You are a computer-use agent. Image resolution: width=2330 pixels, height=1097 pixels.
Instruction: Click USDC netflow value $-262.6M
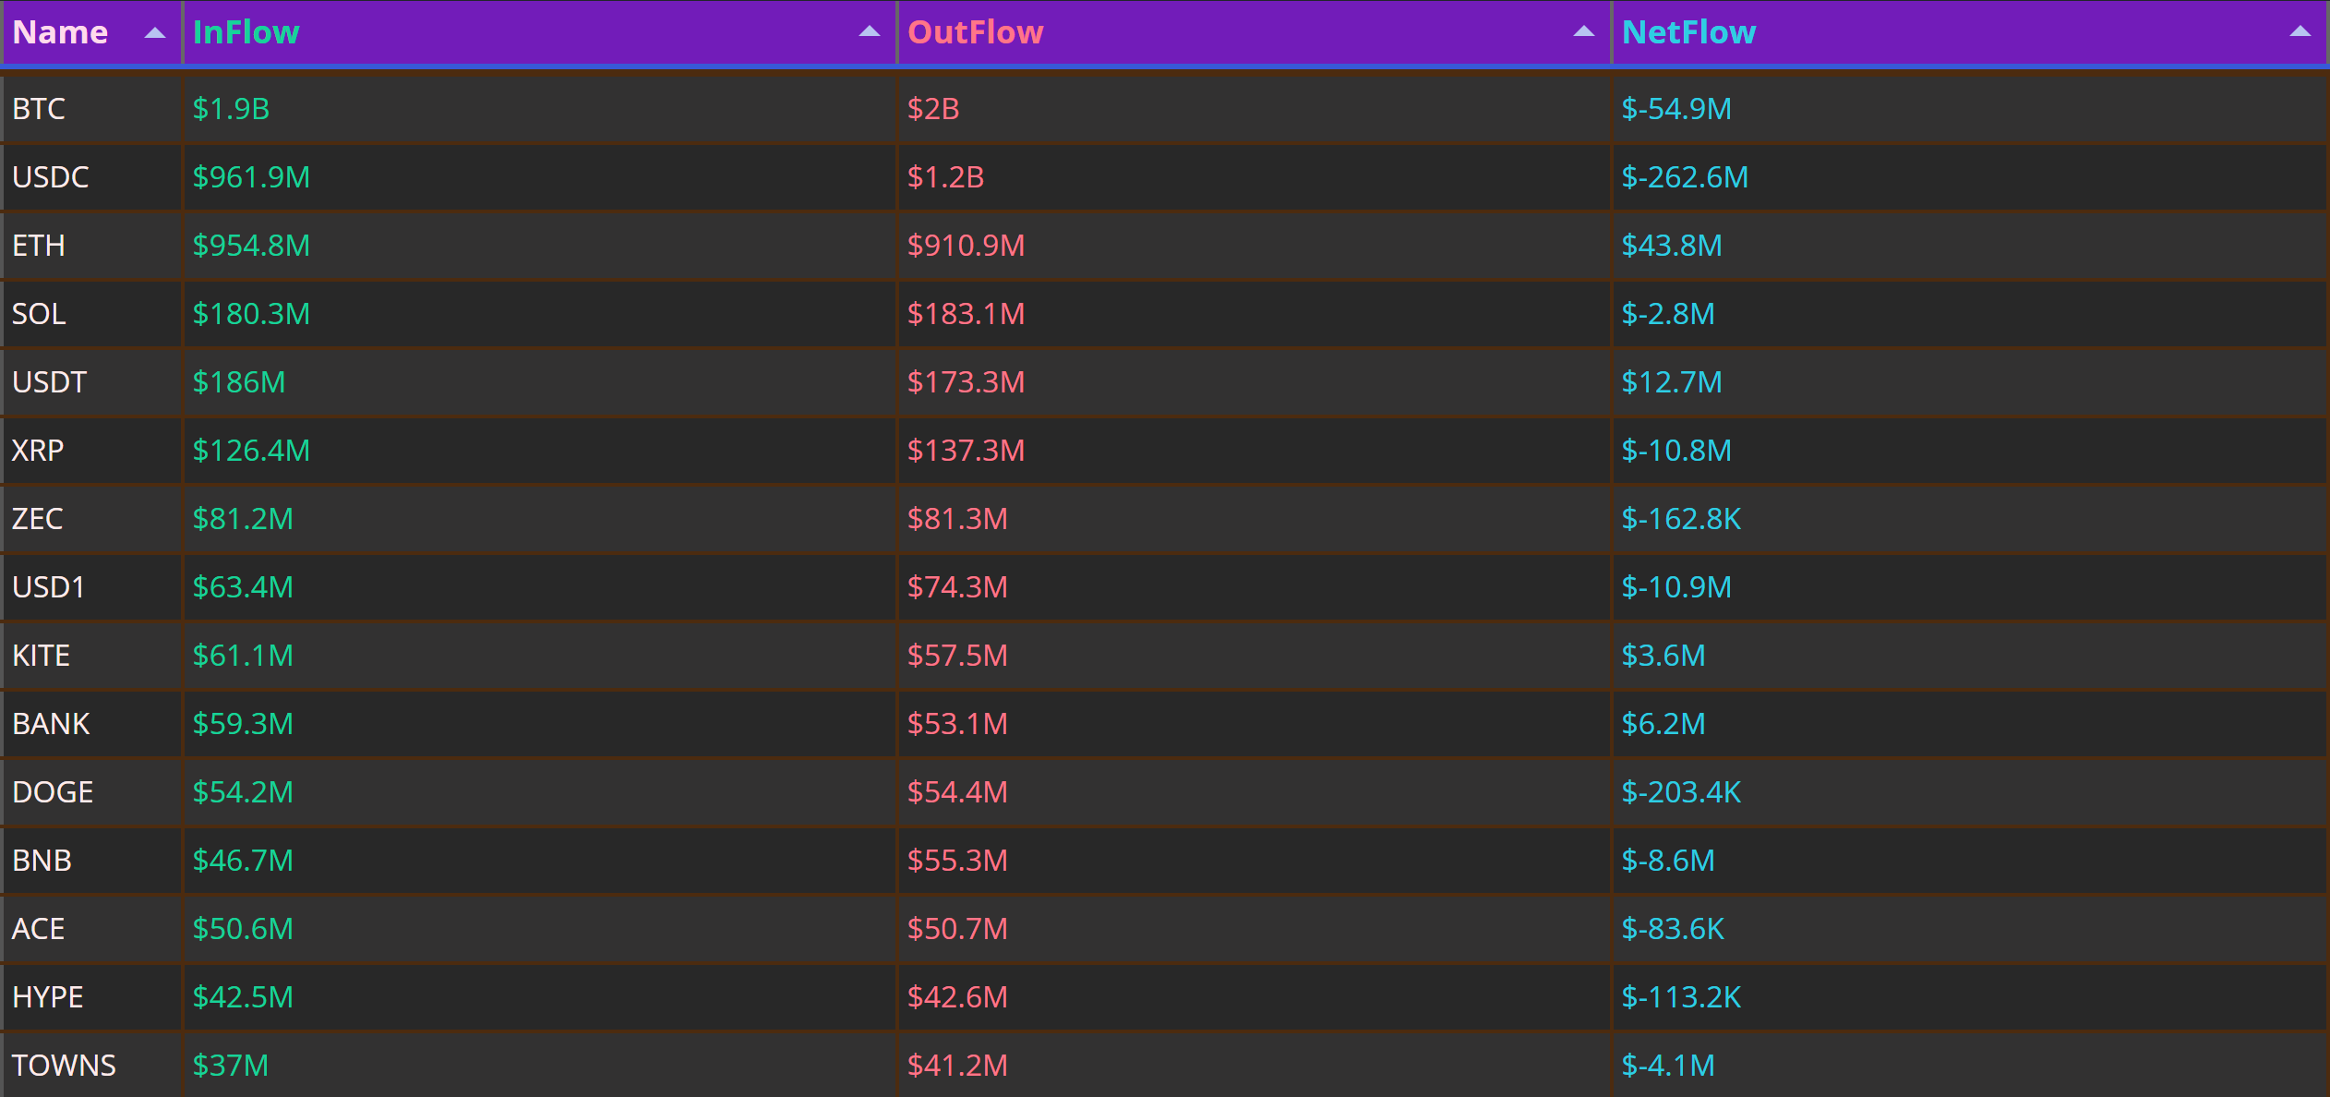coord(1685,177)
